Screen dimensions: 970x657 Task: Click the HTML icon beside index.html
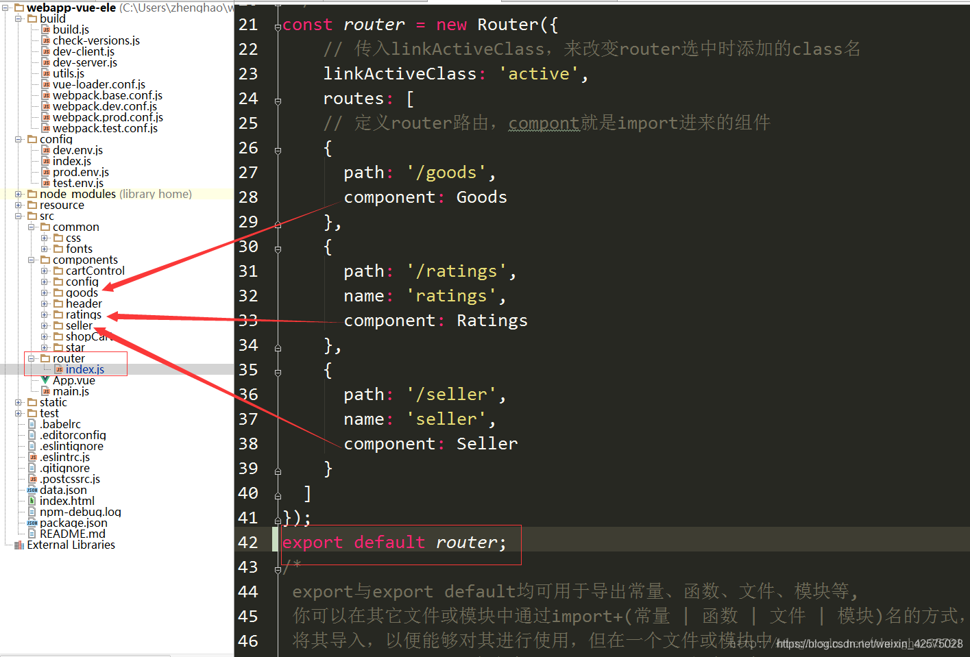click(32, 501)
